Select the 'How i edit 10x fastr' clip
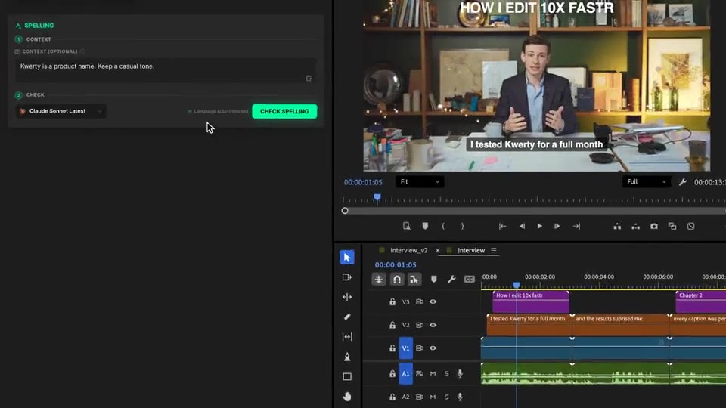Viewport: 726px width, 408px height. (531, 301)
